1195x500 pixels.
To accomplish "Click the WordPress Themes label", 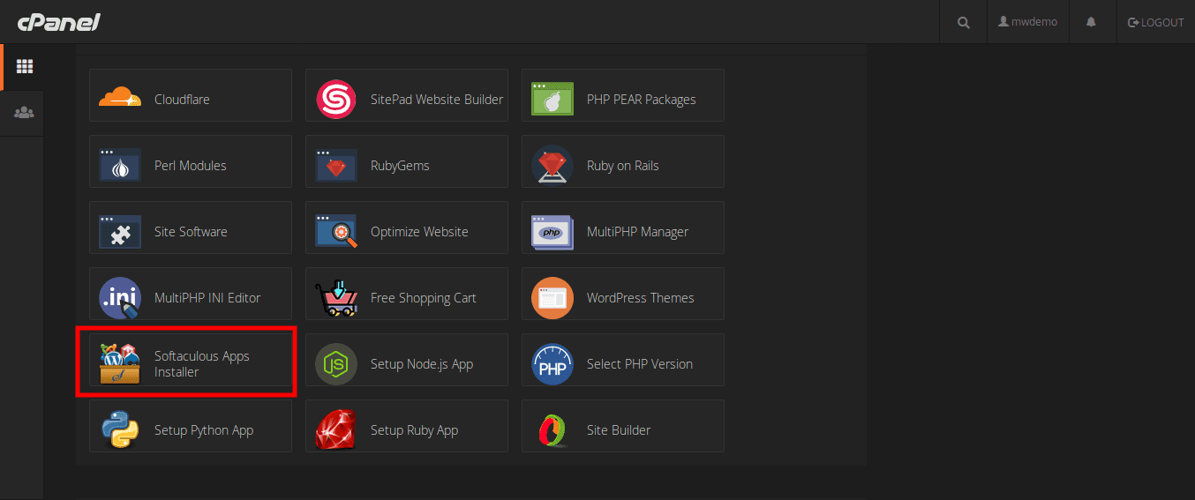I will tap(641, 298).
